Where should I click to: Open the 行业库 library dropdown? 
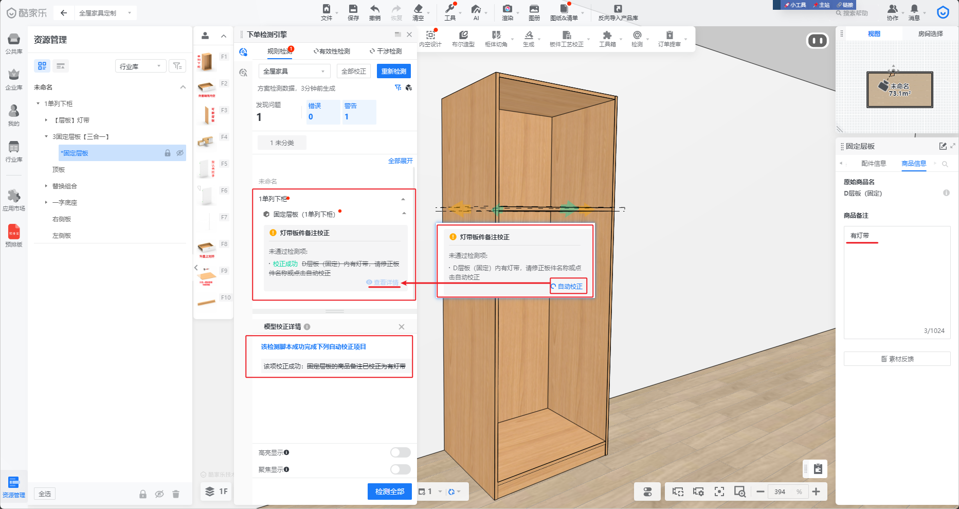coord(140,66)
